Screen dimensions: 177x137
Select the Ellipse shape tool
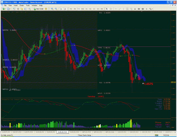pos(143,9)
